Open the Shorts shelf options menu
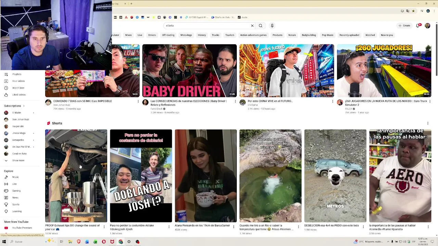The width and height of the screenshot is (438, 246). coord(428,123)
